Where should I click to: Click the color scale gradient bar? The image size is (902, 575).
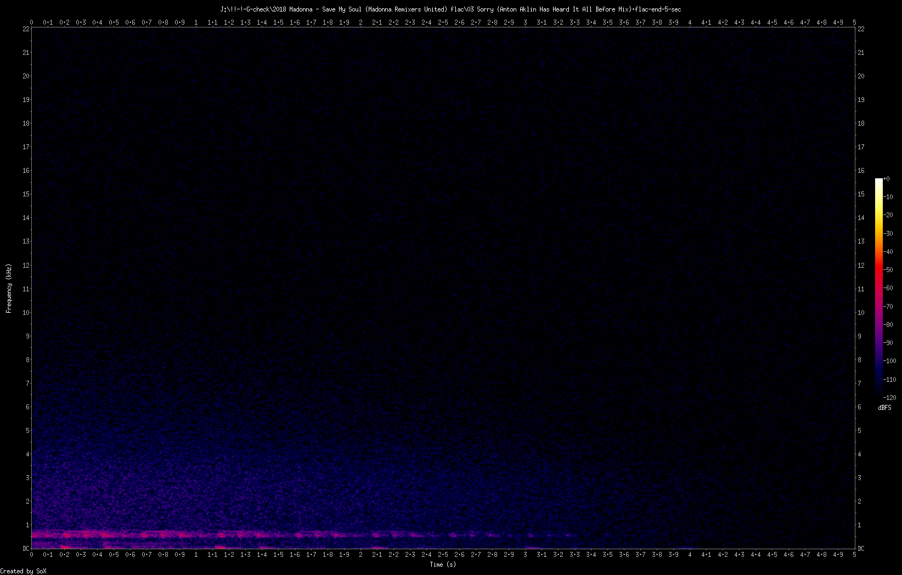879,288
